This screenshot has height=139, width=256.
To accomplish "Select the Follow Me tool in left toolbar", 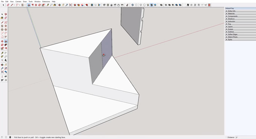I will click(6, 45).
